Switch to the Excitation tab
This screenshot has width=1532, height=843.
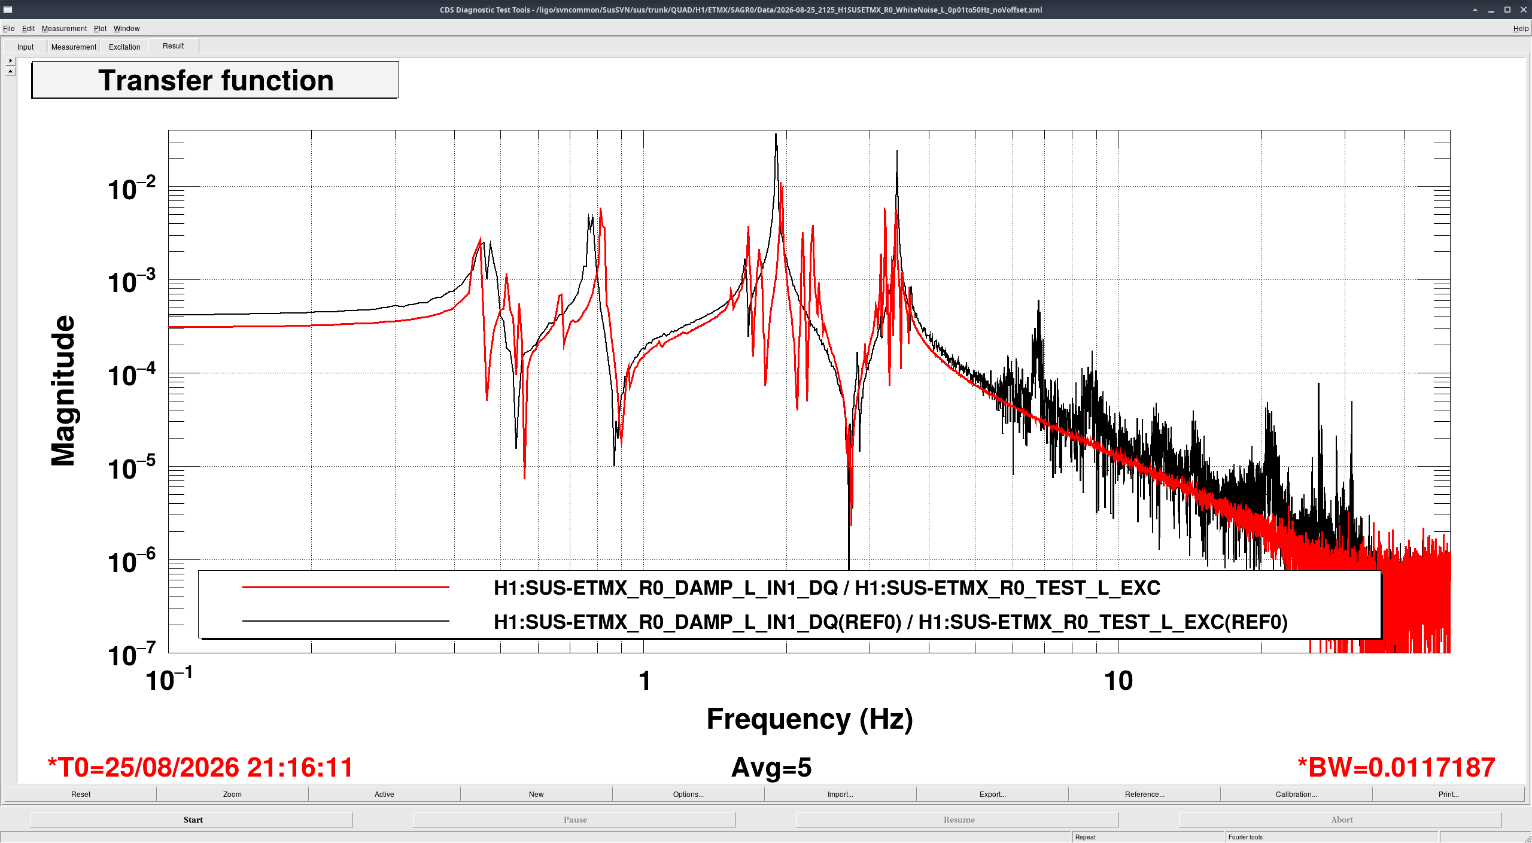124,47
